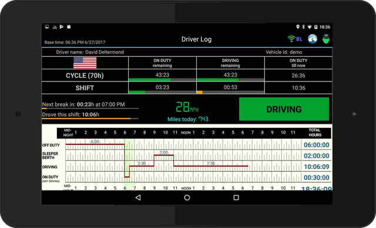Tap the BL Bluetooth indicator
Viewport: 376px width, 228px height.
click(299, 39)
